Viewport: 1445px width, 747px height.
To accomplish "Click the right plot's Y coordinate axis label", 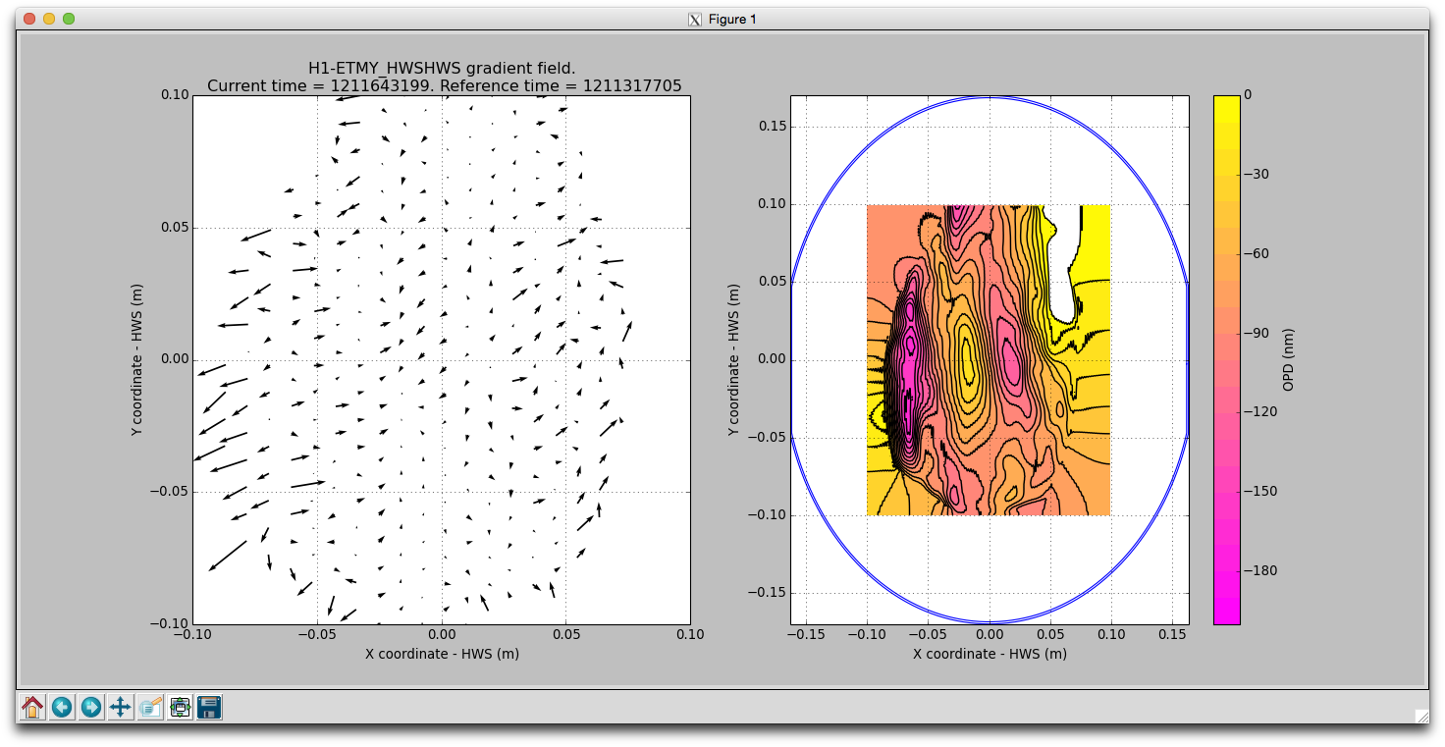I will (734, 359).
